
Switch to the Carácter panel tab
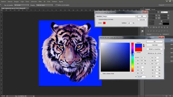148,9
